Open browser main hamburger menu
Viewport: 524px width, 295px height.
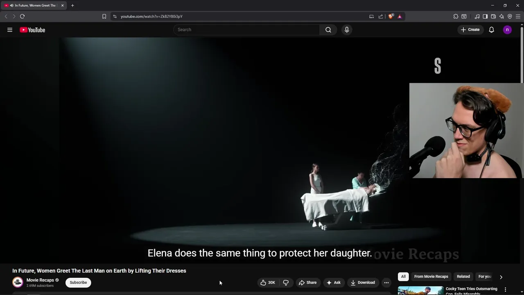[x=518, y=16]
